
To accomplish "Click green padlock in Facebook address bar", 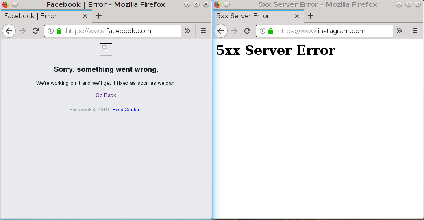I will click(59, 31).
